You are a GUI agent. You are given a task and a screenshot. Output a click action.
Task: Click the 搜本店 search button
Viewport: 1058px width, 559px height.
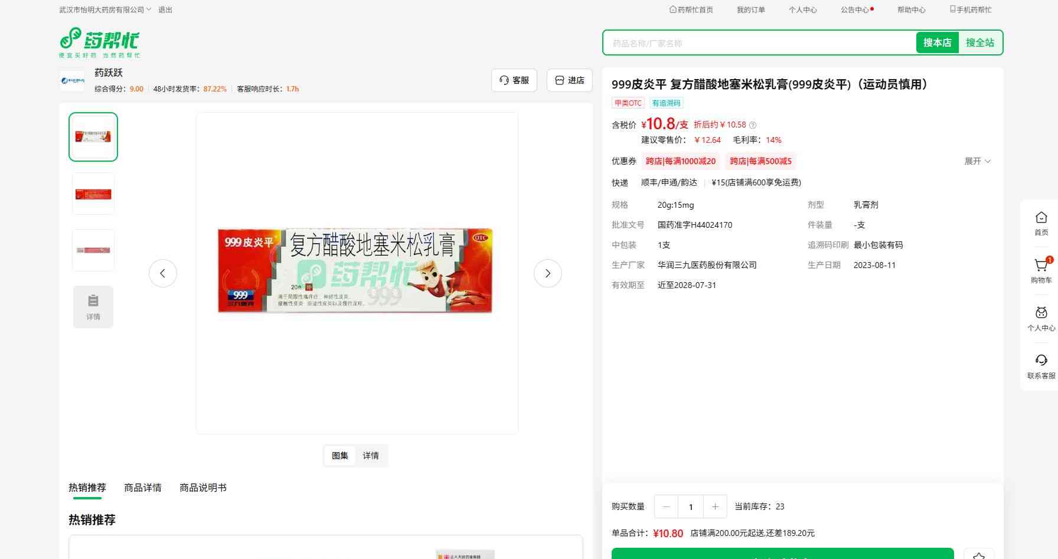(937, 43)
